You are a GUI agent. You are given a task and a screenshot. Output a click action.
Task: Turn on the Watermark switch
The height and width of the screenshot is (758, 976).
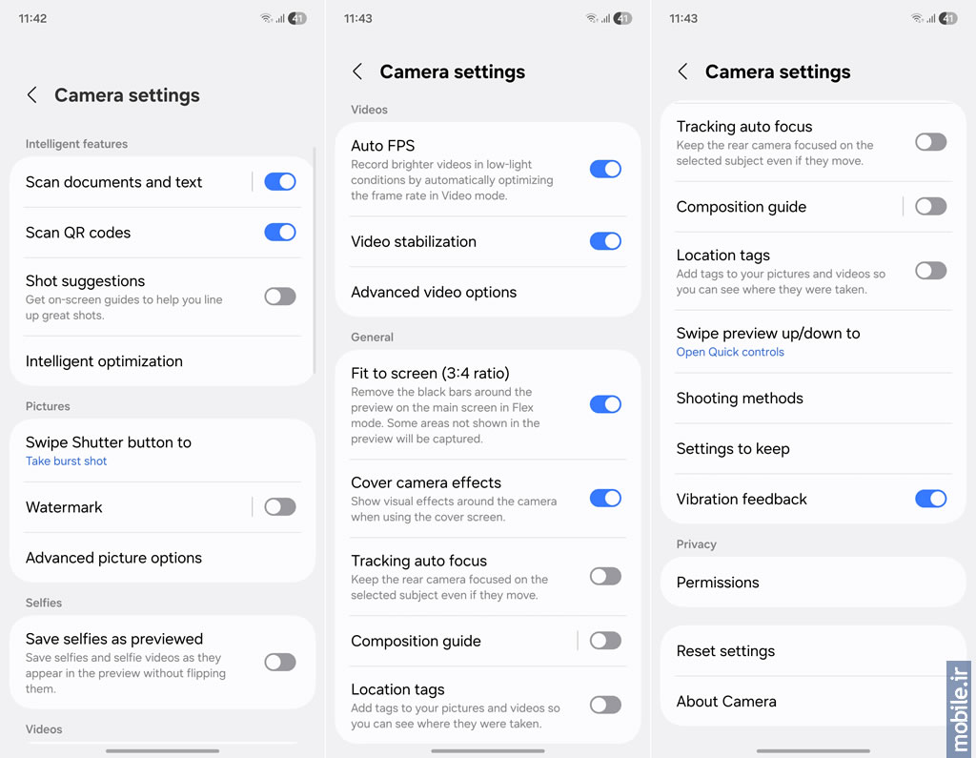click(x=280, y=507)
